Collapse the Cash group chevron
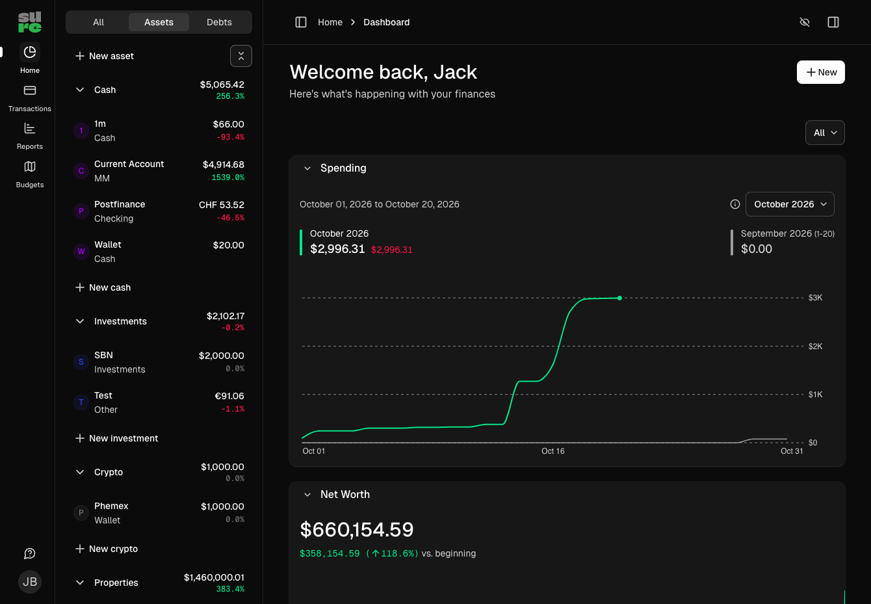871x604 pixels. (80, 90)
